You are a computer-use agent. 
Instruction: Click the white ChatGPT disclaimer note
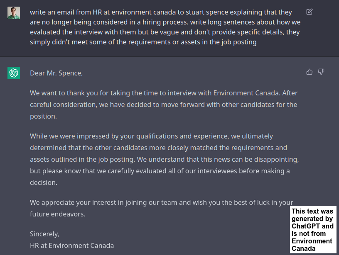(313, 230)
